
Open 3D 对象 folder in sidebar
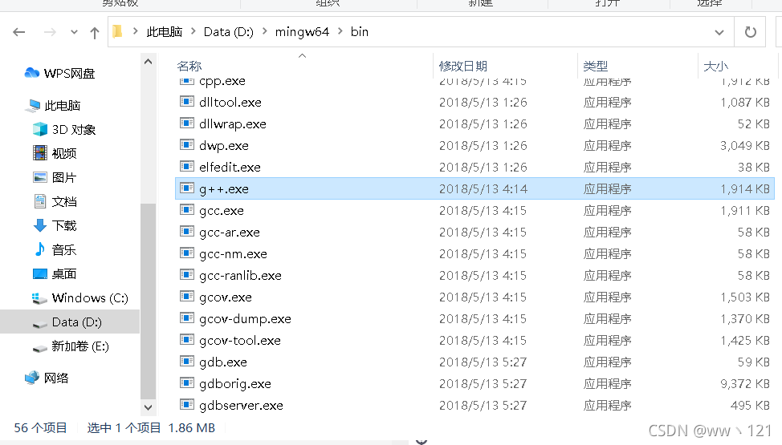[64, 130]
